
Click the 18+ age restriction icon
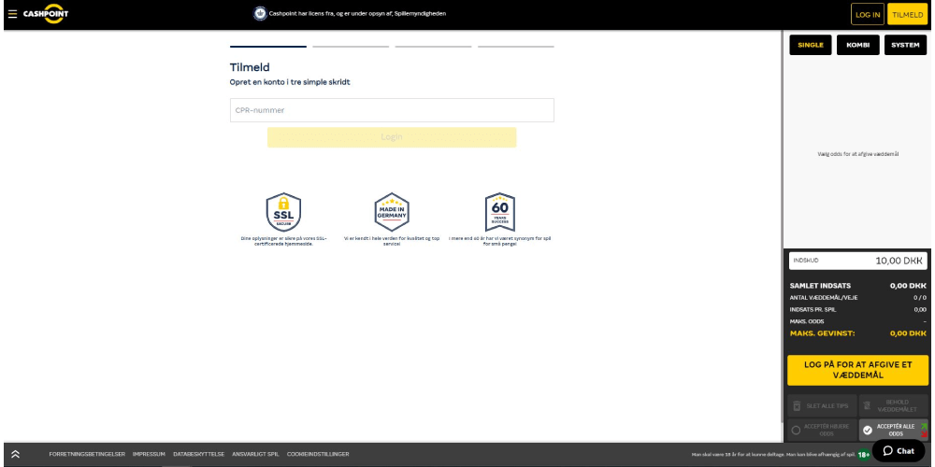864,454
